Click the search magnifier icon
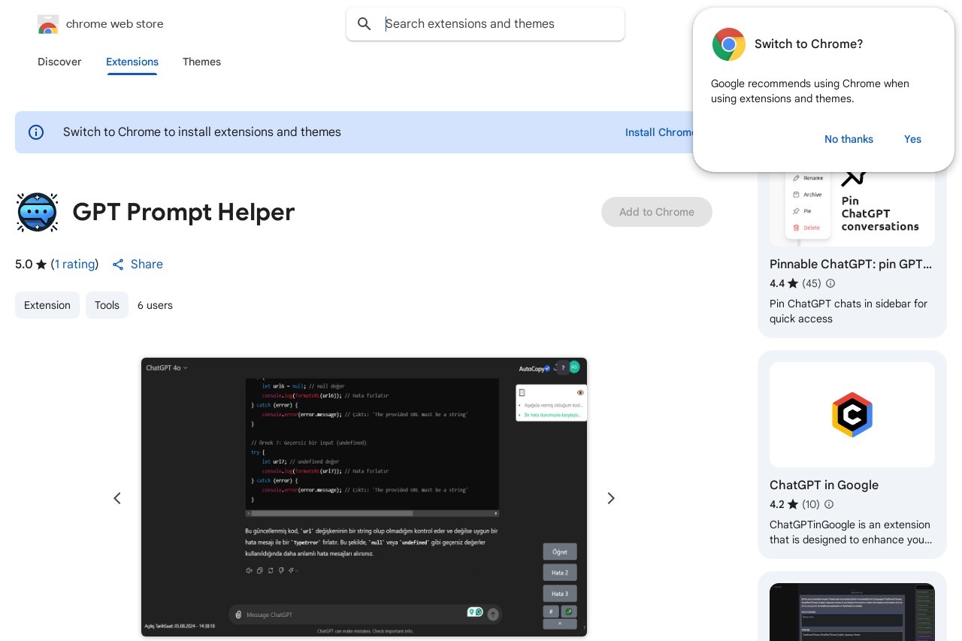 point(365,24)
